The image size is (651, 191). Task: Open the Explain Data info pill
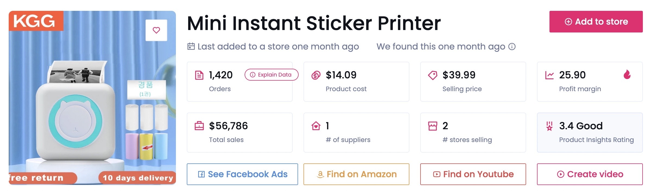tap(271, 75)
